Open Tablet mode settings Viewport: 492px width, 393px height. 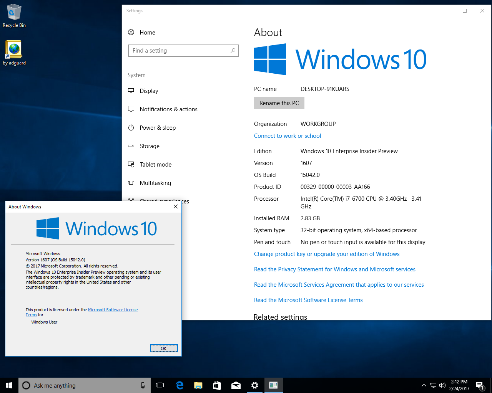pyautogui.click(x=156, y=164)
